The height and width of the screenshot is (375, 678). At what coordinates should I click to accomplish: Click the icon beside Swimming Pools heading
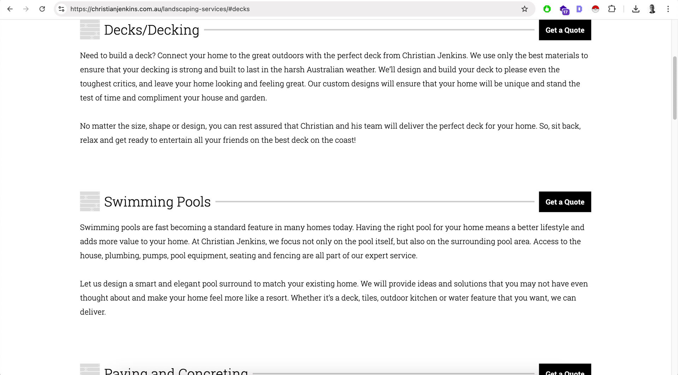pos(90,202)
